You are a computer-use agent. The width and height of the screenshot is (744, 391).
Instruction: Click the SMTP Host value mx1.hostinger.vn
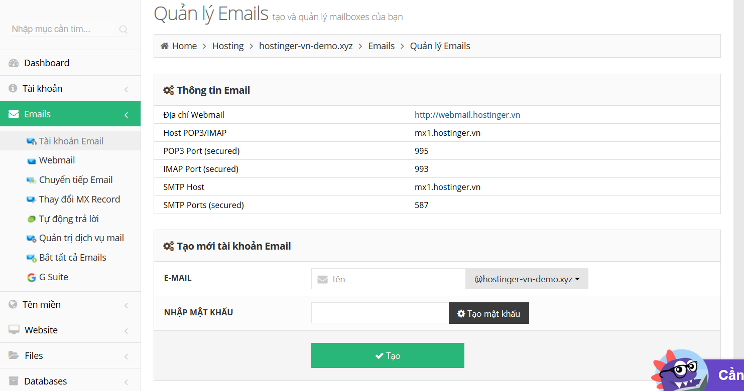click(447, 187)
